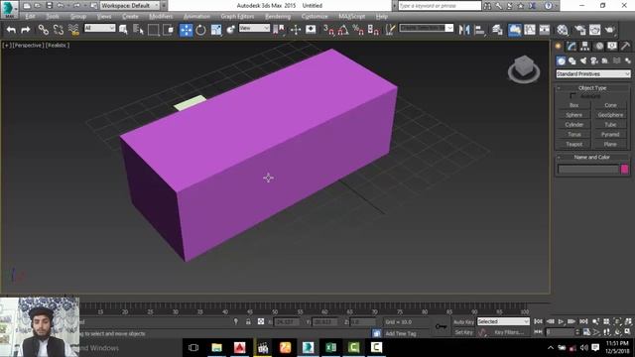Open the reference coordinate system 'View' dropdown

[254, 28]
